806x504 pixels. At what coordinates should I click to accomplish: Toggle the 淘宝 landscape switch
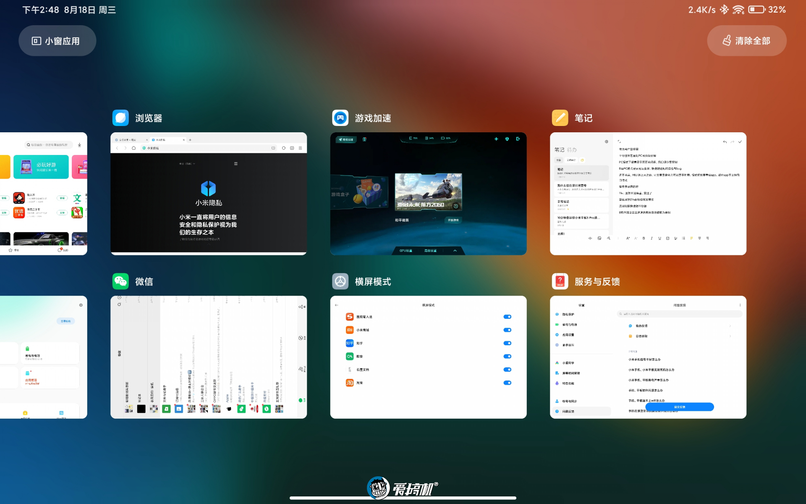pyautogui.click(x=507, y=383)
